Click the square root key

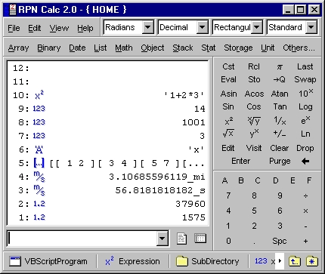pyautogui.click(x=228, y=134)
